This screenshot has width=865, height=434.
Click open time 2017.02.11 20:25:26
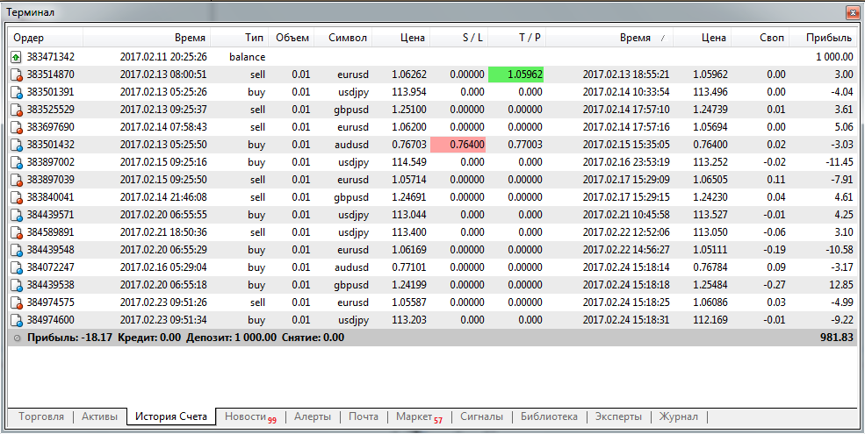coord(163,57)
